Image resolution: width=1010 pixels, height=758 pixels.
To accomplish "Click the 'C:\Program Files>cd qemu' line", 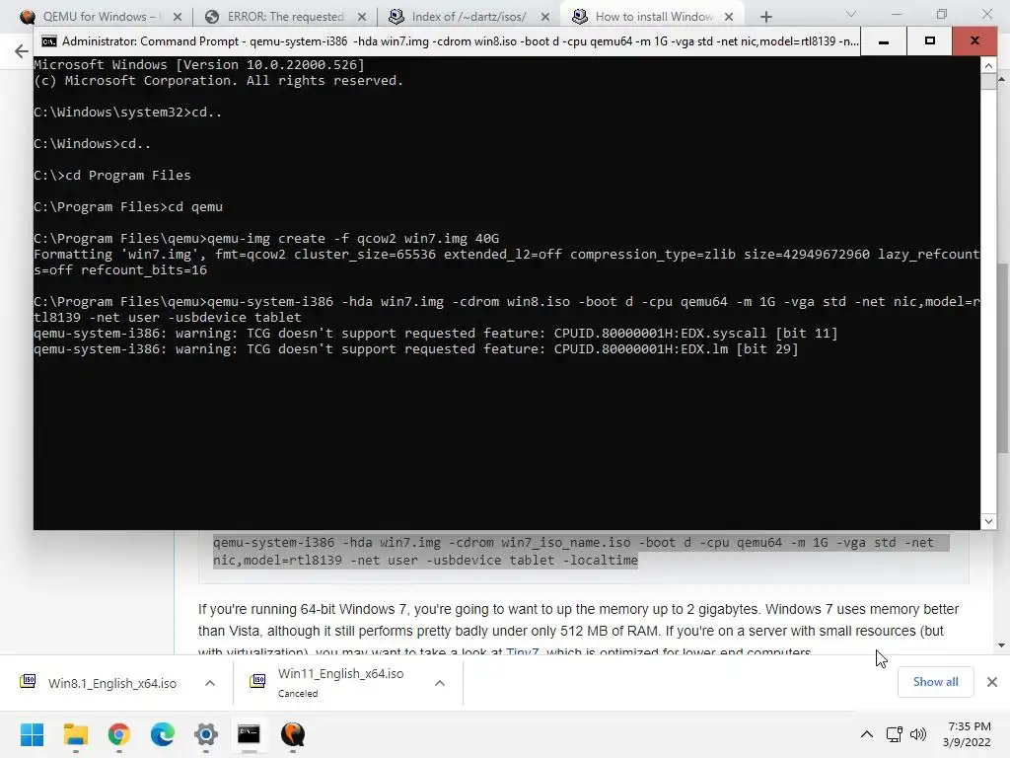I will 128,207.
